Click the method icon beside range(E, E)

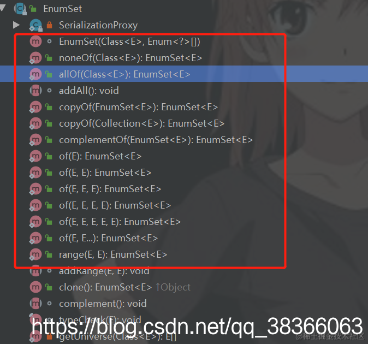[35, 254]
